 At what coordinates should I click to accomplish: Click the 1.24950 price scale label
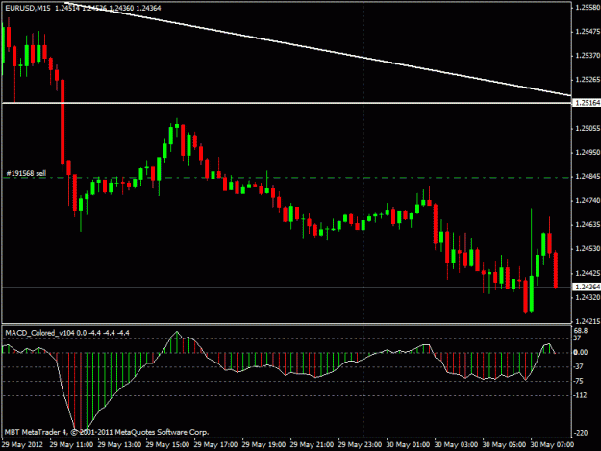[x=588, y=153]
